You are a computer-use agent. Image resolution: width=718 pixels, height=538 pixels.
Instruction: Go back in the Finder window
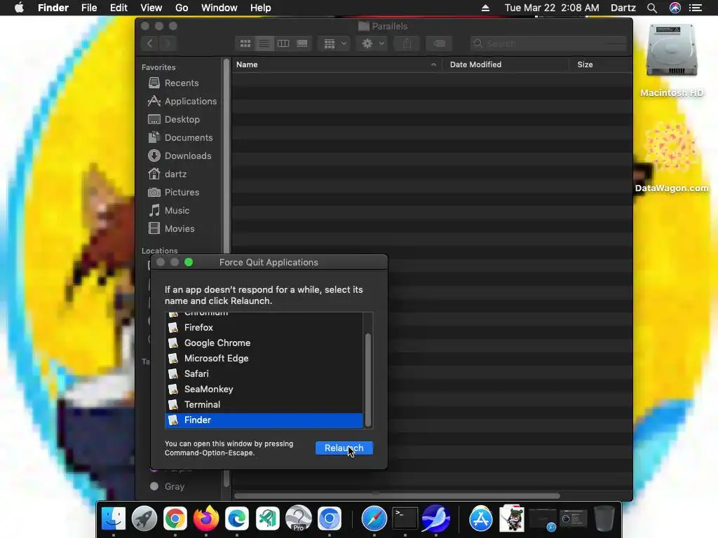coord(150,43)
